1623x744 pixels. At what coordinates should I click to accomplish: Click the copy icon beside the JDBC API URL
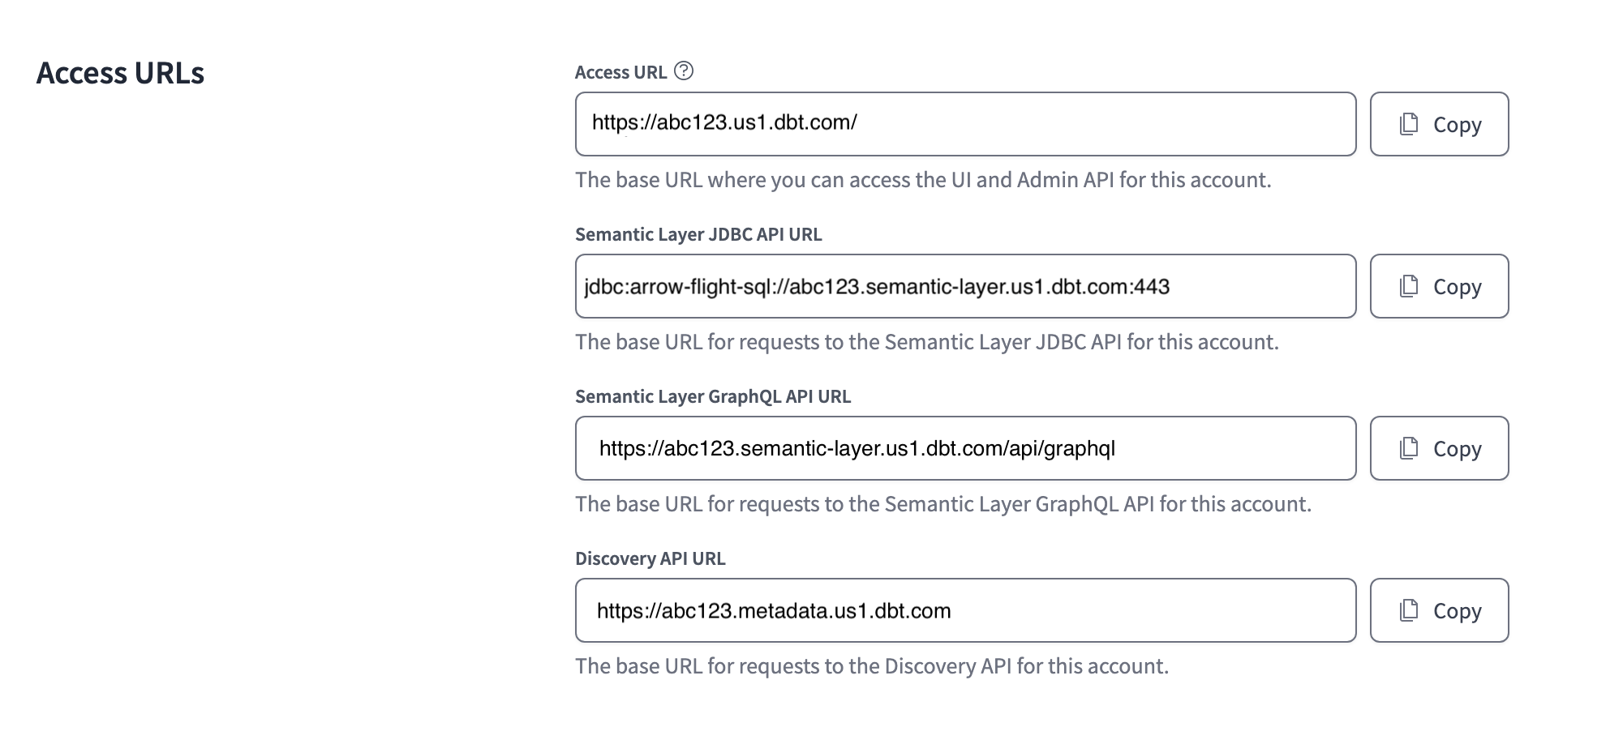pyautogui.click(x=1409, y=286)
